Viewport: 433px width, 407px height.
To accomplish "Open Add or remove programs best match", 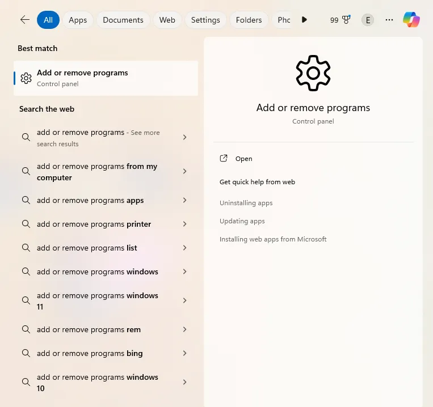I will click(x=106, y=78).
